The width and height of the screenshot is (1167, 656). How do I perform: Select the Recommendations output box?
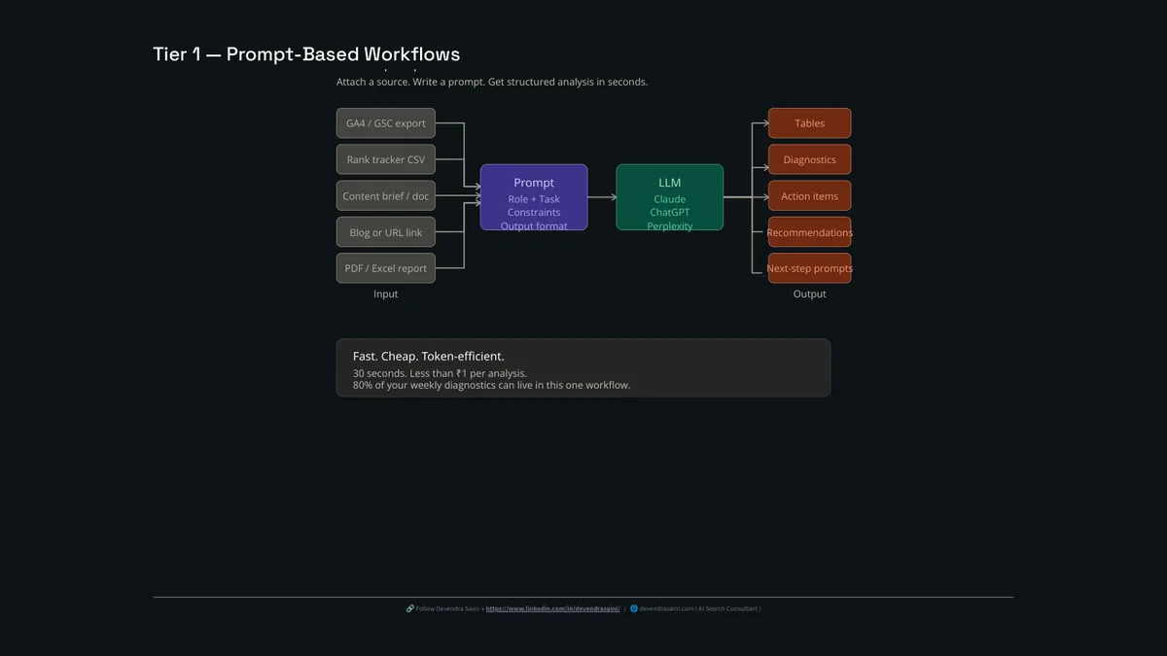(809, 232)
